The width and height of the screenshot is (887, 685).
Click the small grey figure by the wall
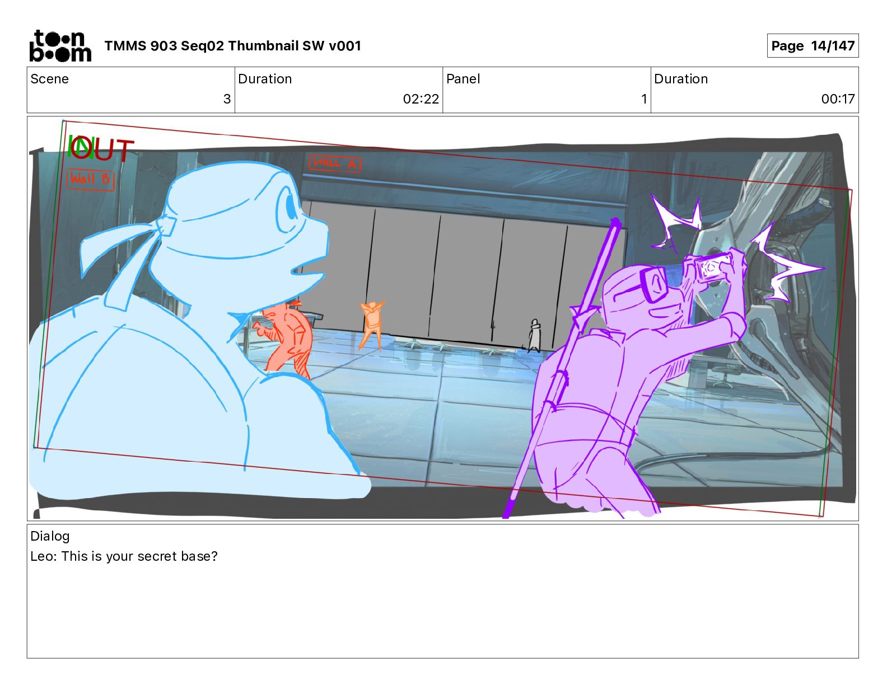point(534,336)
